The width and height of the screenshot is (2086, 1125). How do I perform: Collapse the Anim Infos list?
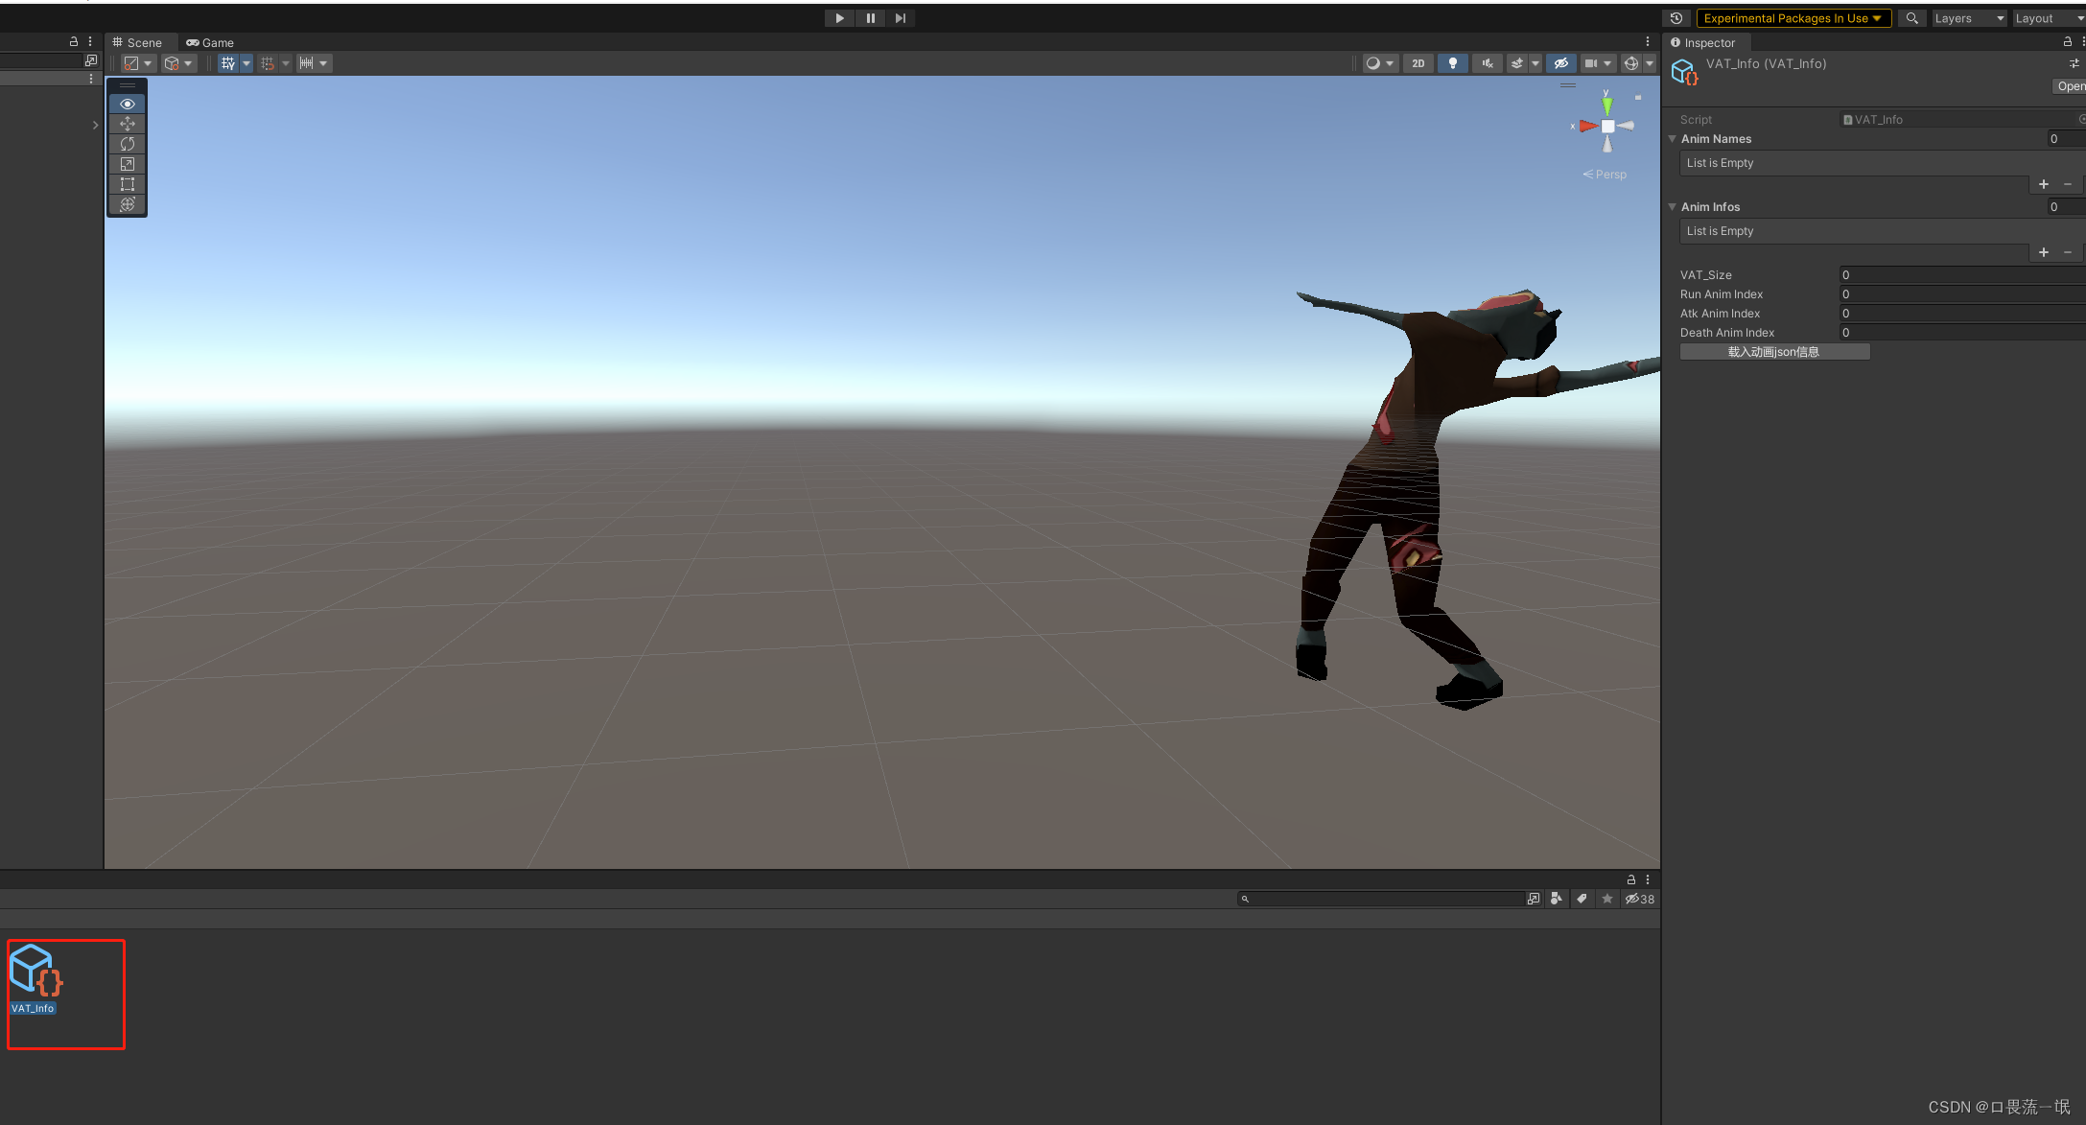coord(1673,207)
